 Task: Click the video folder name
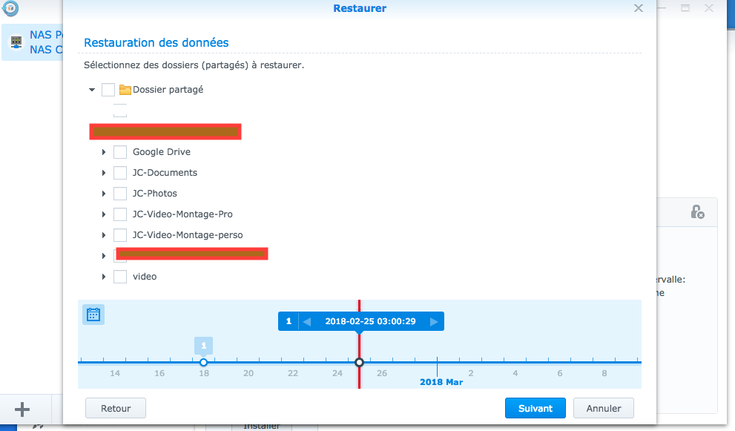[145, 277]
